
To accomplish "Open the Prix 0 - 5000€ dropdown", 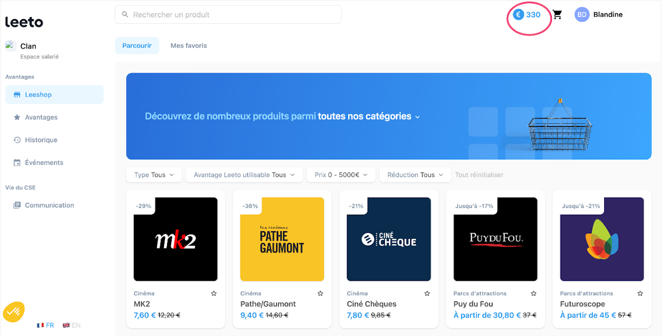I will tap(341, 175).
